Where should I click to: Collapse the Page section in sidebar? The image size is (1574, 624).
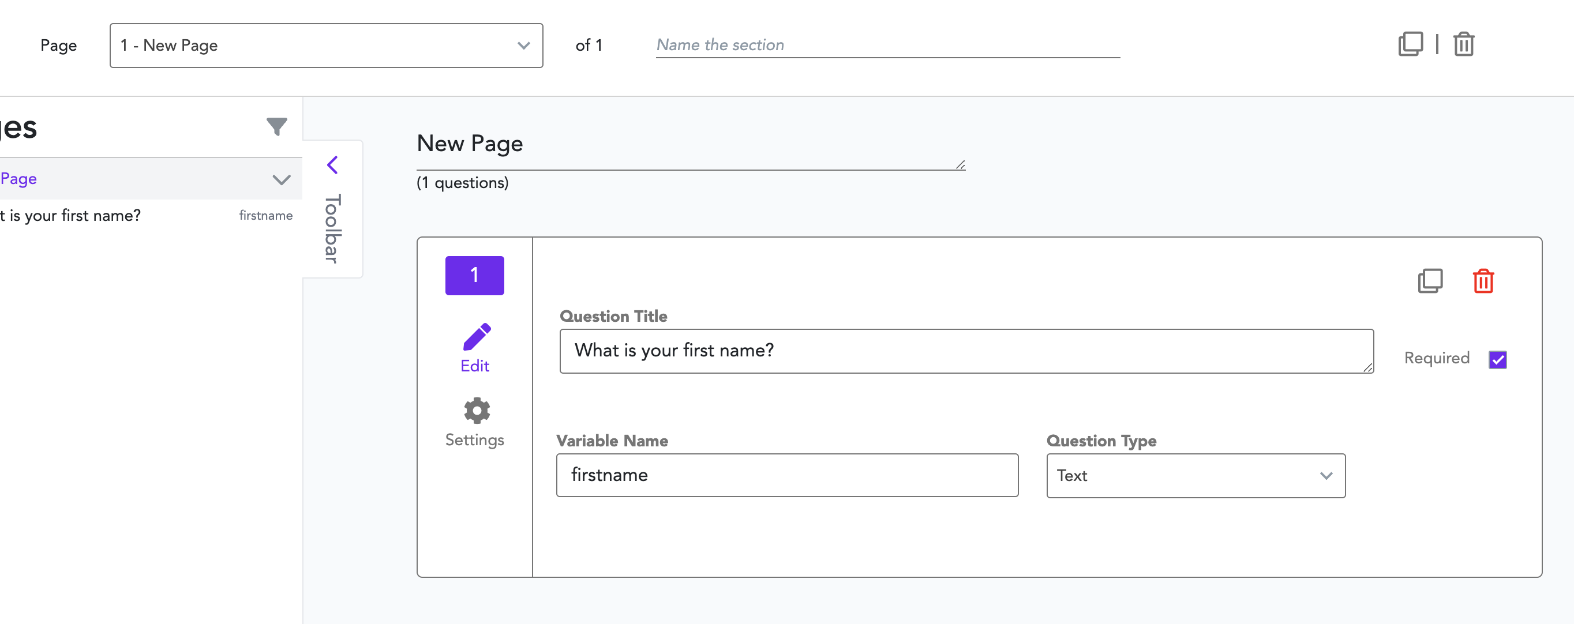click(x=281, y=179)
